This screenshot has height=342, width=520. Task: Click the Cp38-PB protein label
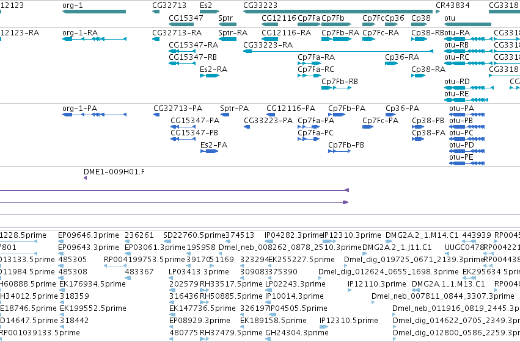[x=428, y=121]
